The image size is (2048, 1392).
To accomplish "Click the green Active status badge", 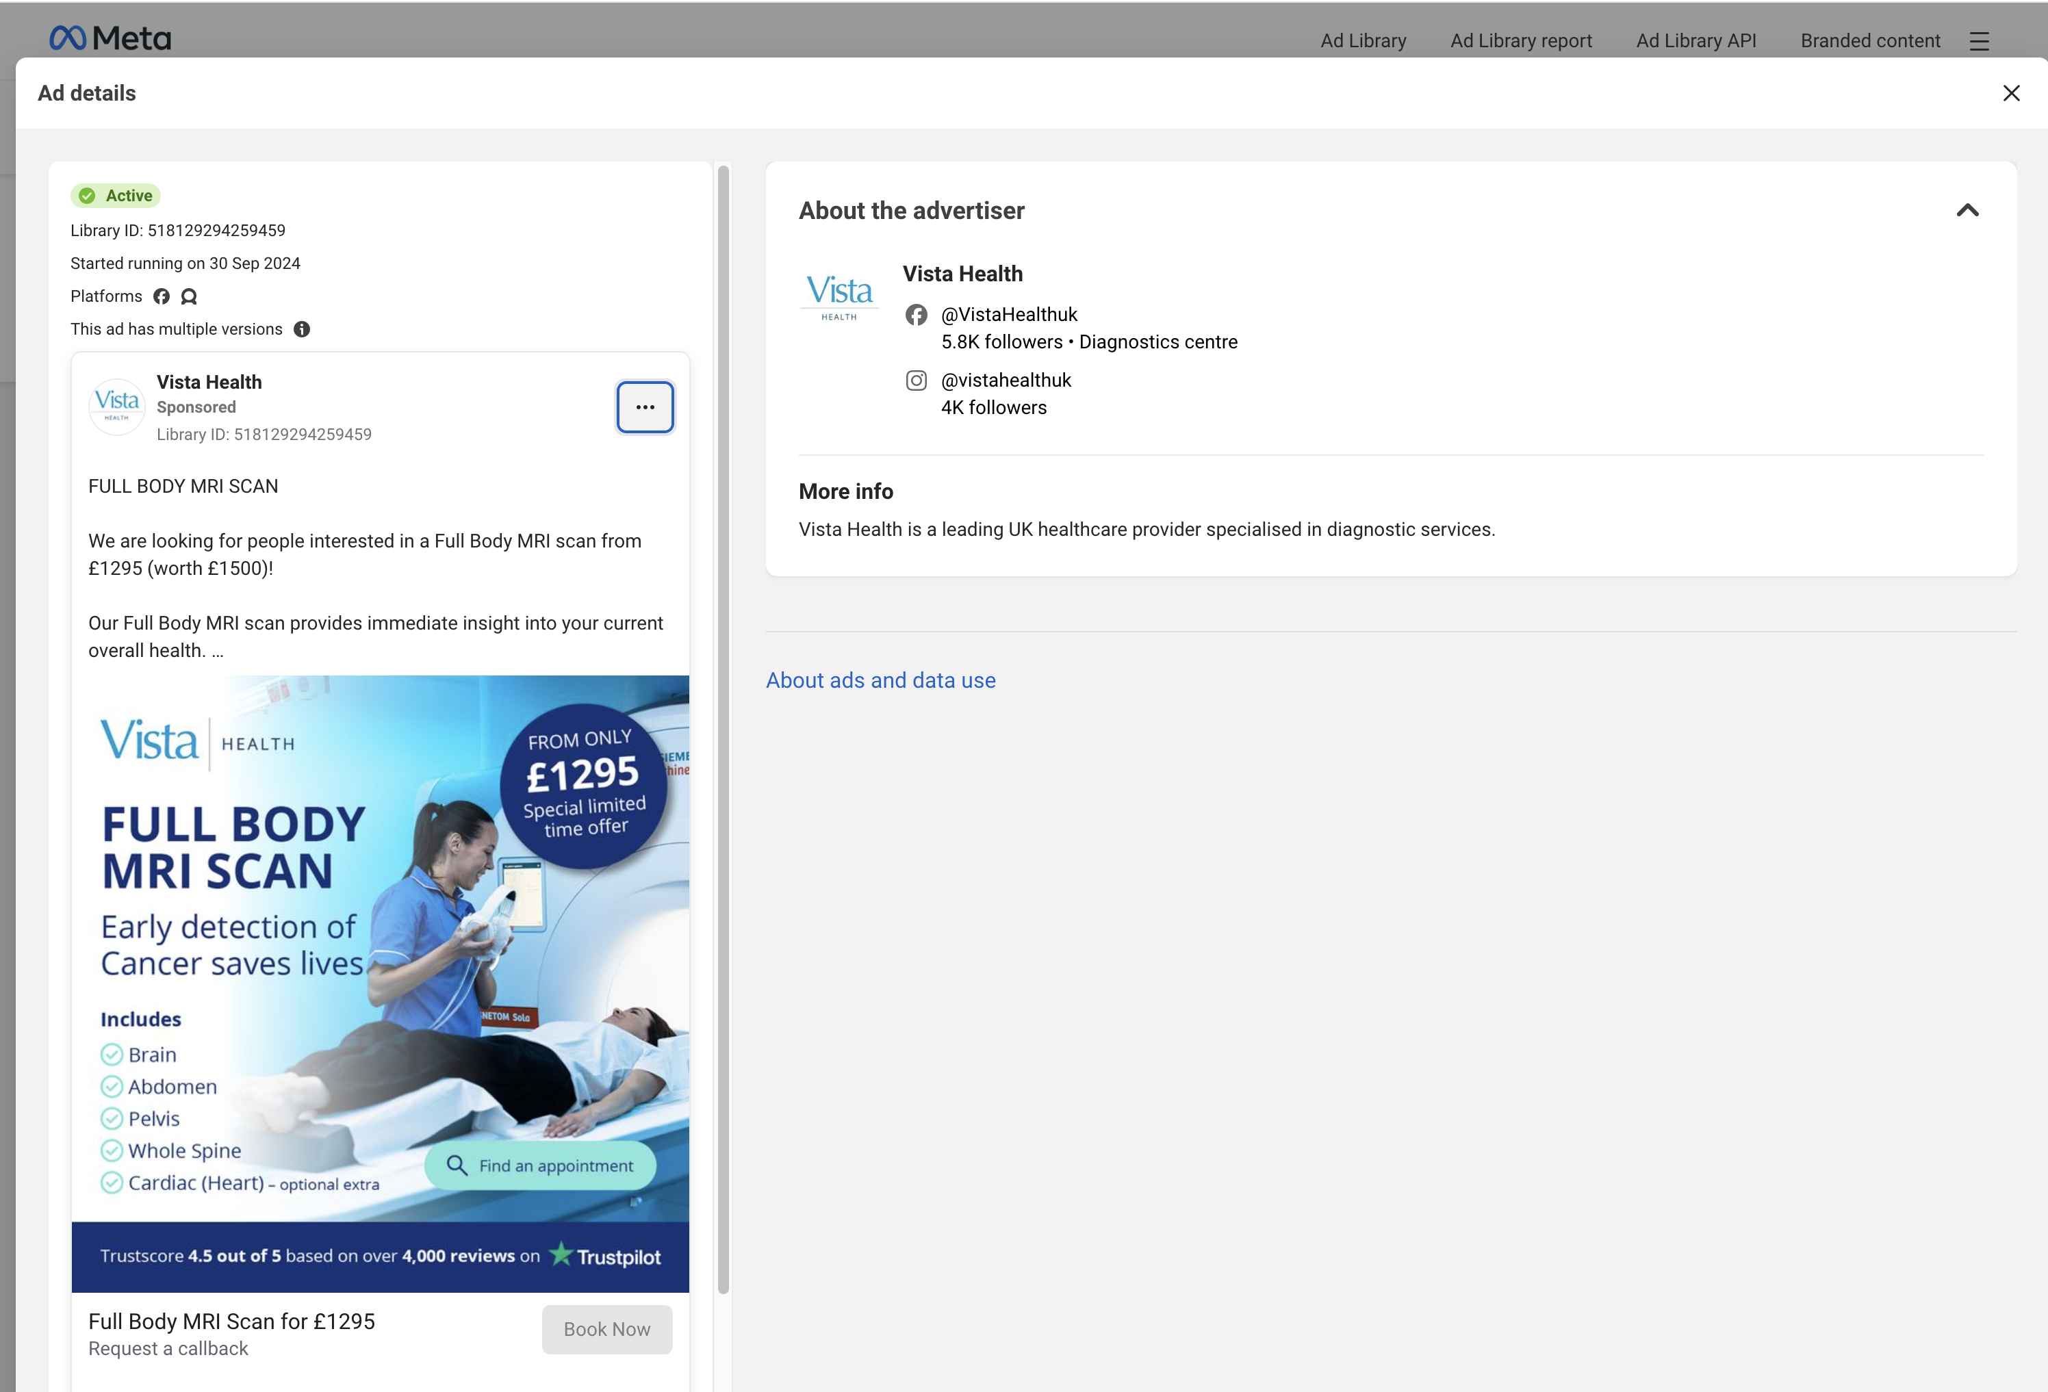I will 116,196.
